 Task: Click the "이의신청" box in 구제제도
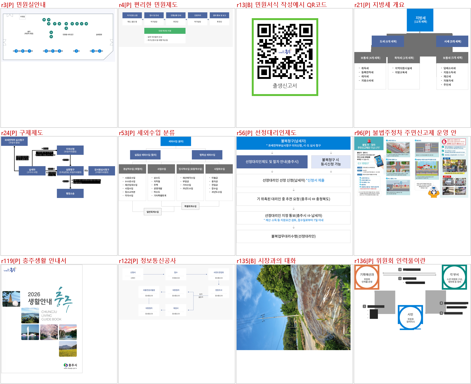pos(70,150)
